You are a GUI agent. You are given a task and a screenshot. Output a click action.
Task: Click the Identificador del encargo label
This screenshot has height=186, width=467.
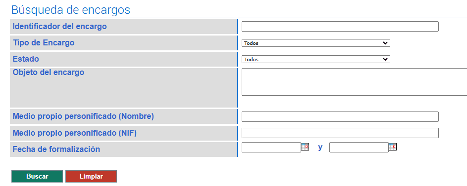pos(59,27)
